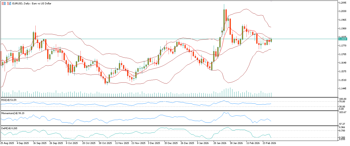Click the 26 Dec 2025 date label
The image size is (350, 146).
[187, 143]
